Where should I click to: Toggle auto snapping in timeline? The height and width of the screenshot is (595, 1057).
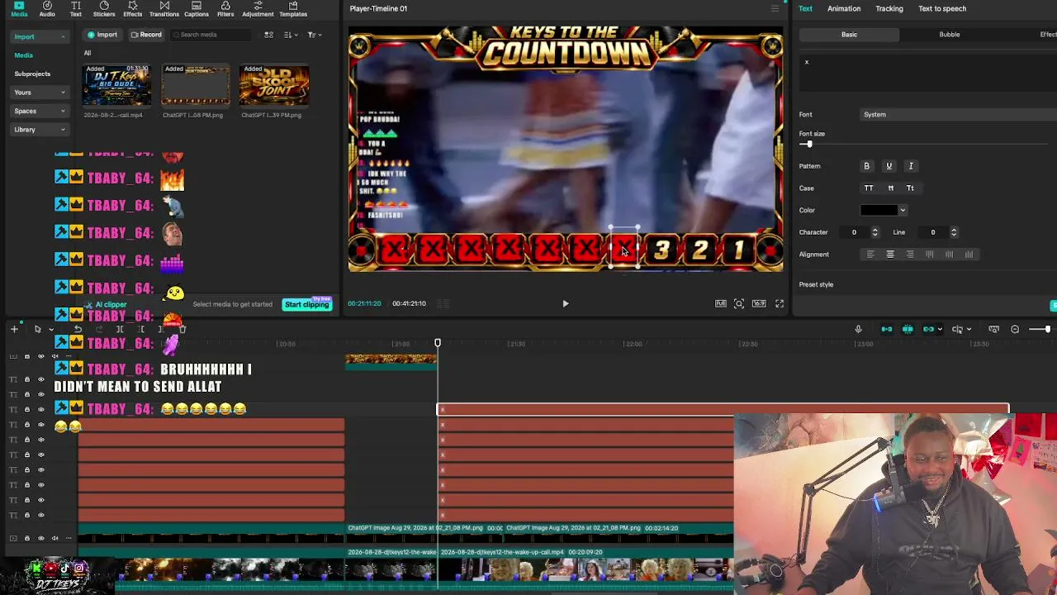click(x=908, y=329)
